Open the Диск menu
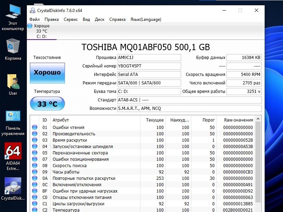The height and width of the screenshot is (212, 283). point(99,19)
